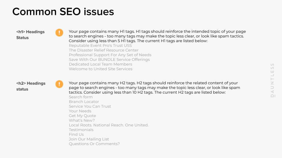282x158 pixels.
Task: Click 'Join Our Mailing List' entry
Action: [x=89, y=139]
